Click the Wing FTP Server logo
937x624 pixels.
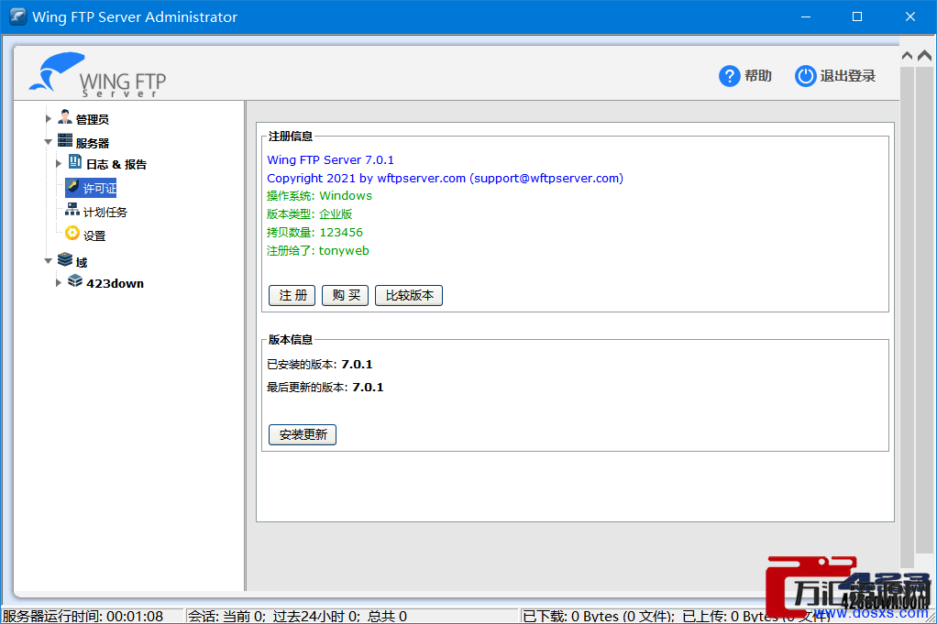[97, 74]
